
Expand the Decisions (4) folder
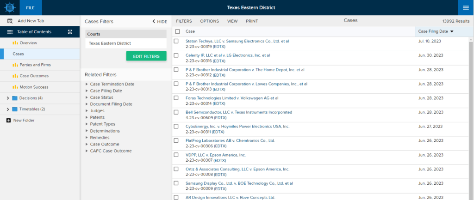click(x=8, y=98)
